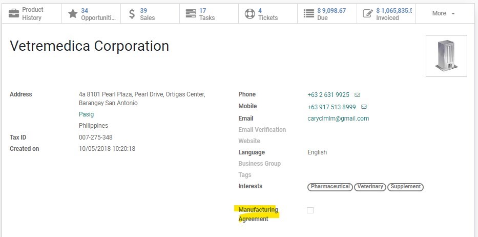This screenshot has height=237, width=478.
Task: Send SMS via Phone number envelope icon
Action: (357, 95)
